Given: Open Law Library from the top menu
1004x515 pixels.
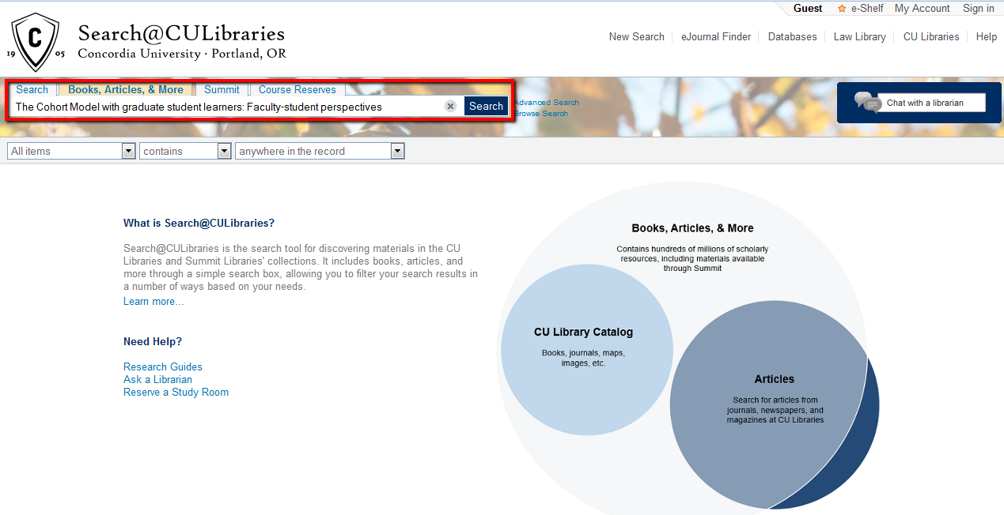Looking at the screenshot, I should coord(859,36).
